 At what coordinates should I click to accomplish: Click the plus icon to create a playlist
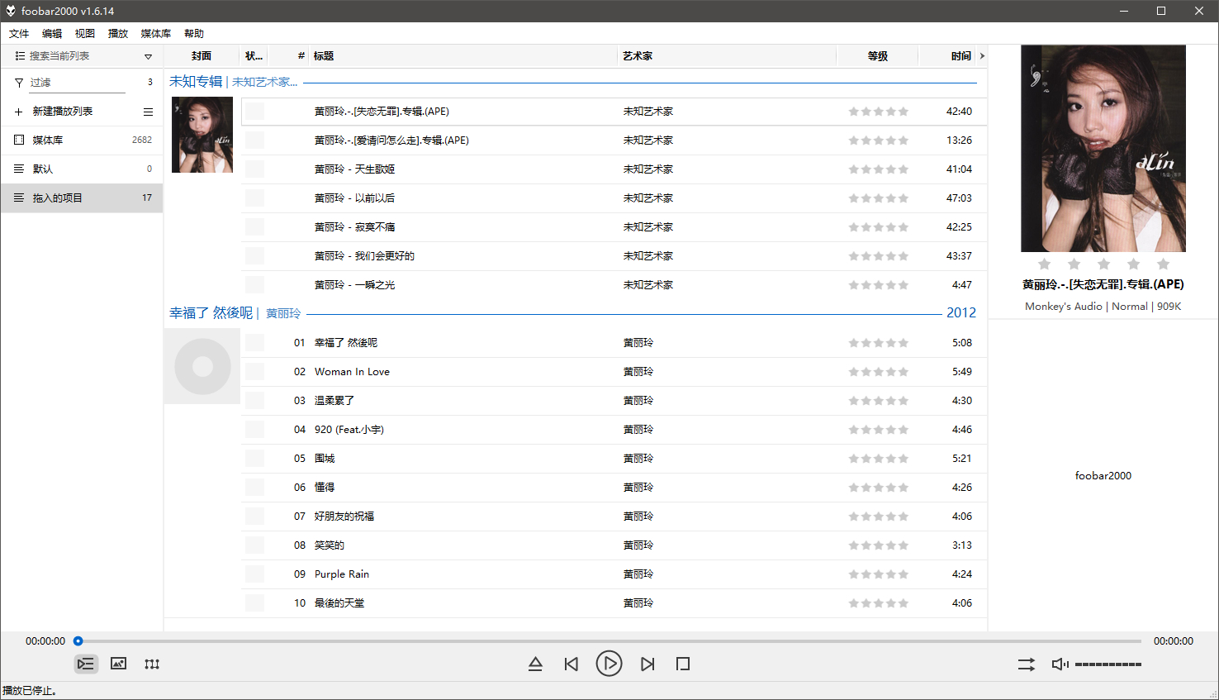coord(17,111)
